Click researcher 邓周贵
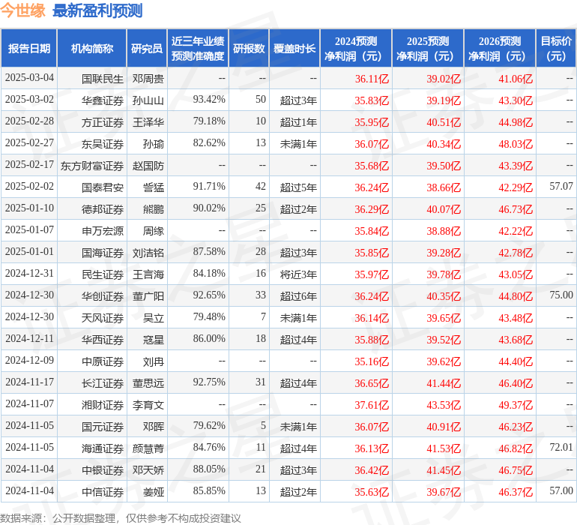 [148, 79]
